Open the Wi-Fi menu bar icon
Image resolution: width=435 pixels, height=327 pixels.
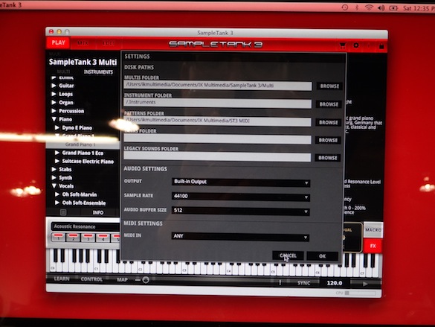click(369, 7)
